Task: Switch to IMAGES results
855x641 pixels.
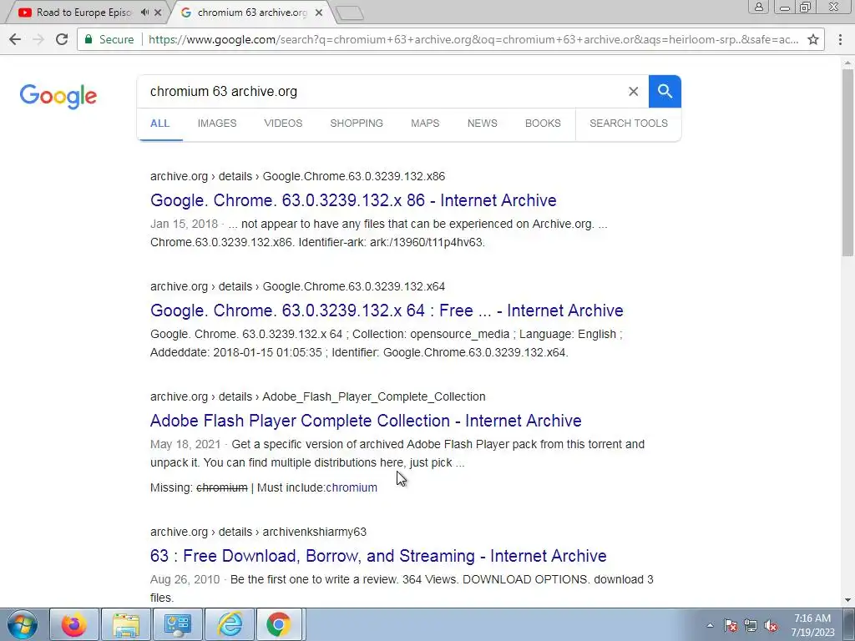Action: [217, 124]
